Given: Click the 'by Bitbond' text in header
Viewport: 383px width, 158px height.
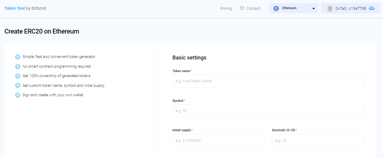Looking at the screenshot, I should coord(36,8).
